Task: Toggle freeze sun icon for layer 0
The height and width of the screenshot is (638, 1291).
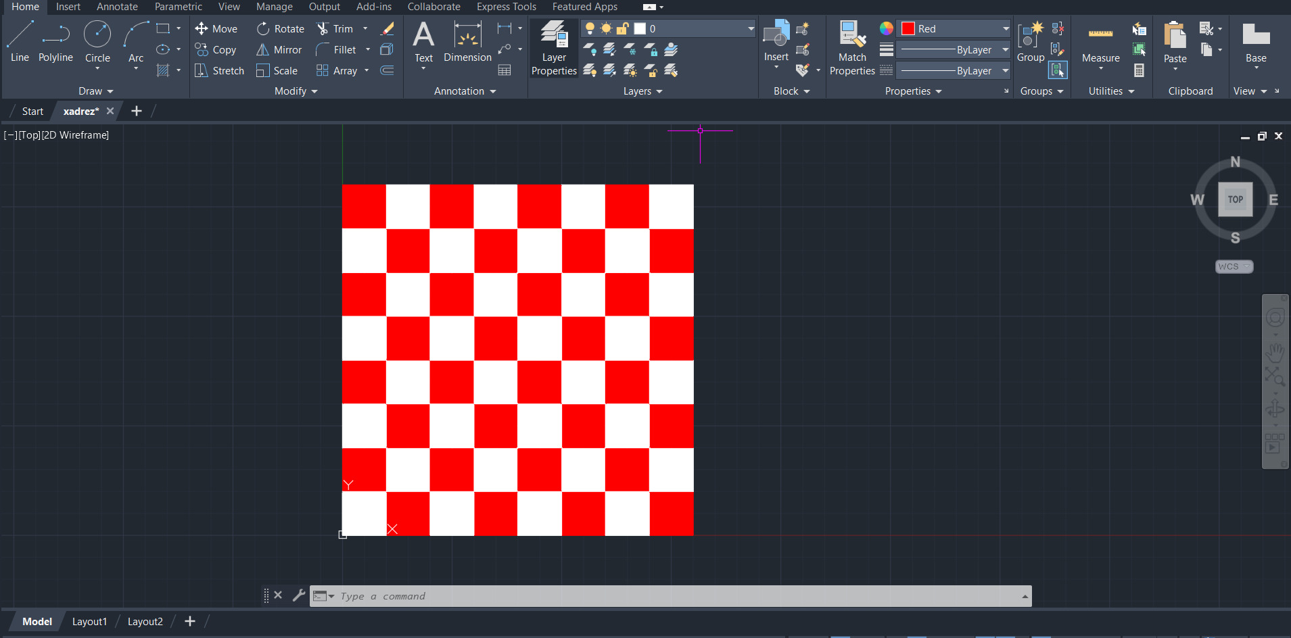Action: point(606,28)
